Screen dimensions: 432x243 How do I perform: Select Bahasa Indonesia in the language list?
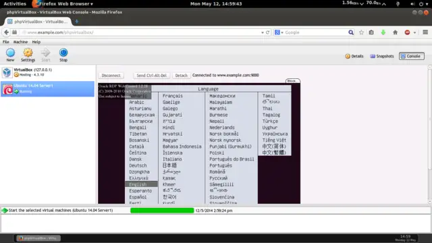coord(182,146)
